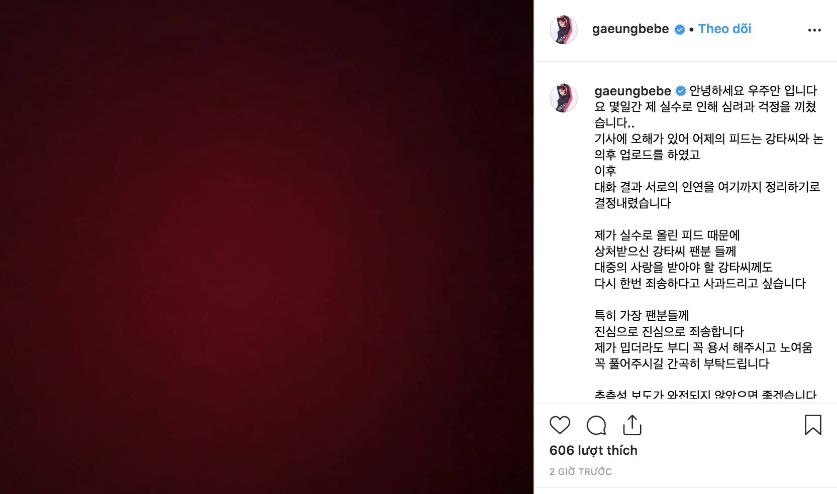
Task: Click the caption line 결정내렸습니다
Action: tap(633, 203)
